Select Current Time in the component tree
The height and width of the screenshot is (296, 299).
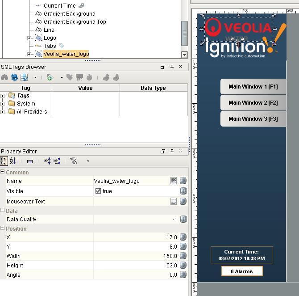click(59, 6)
